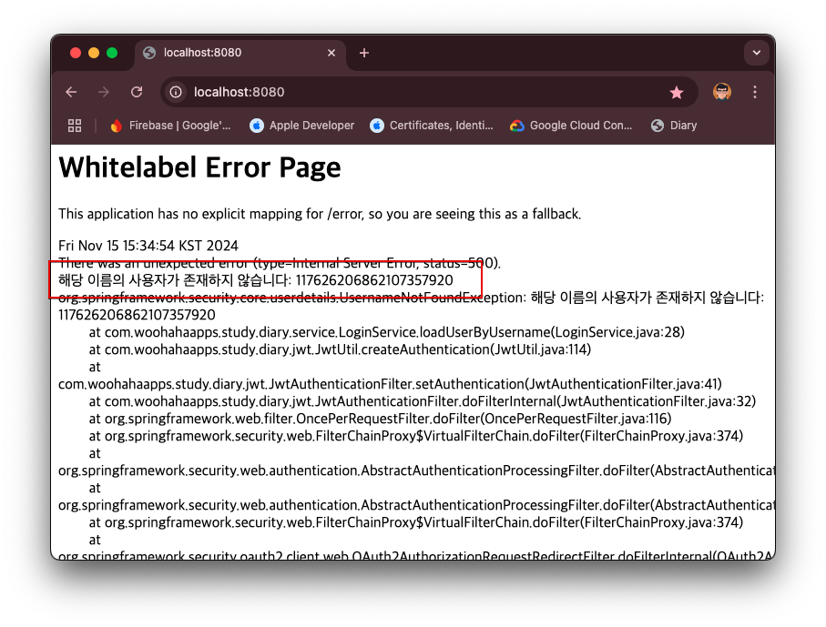Open the Diary bookmark
Screen dimensions: 826x627
point(674,126)
